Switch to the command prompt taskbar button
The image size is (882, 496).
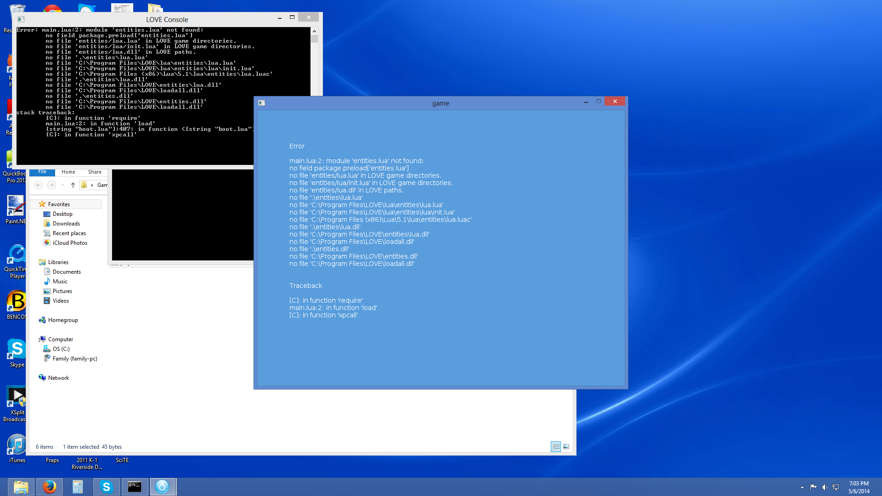(x=135, y=487)
